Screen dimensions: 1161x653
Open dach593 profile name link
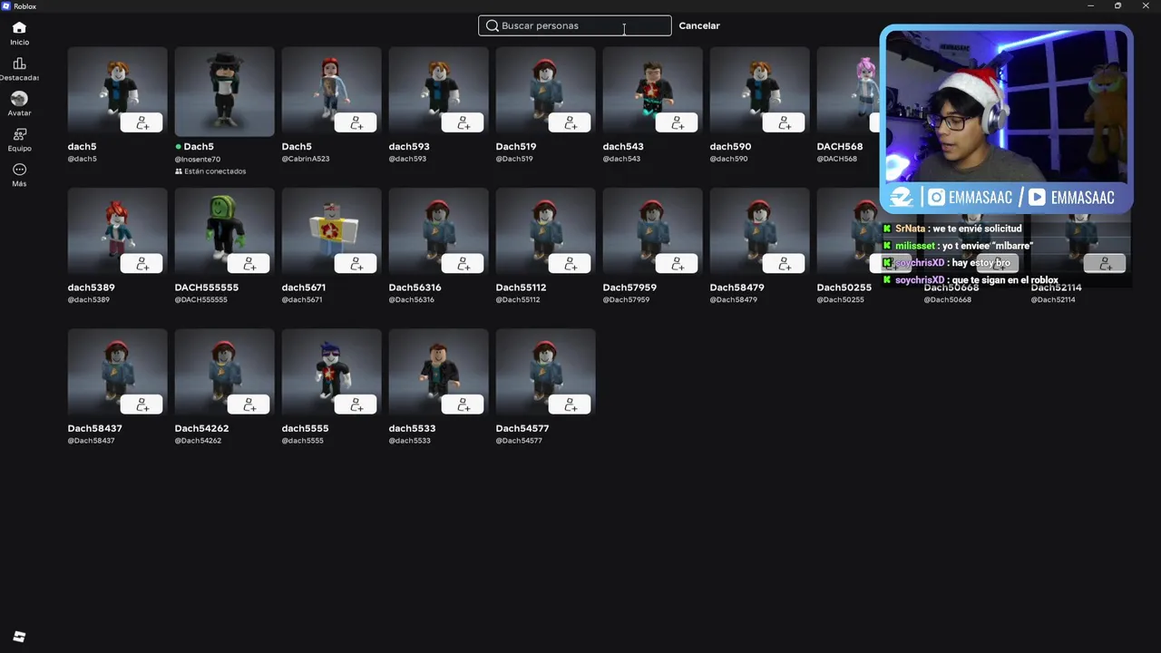(409, 146)
